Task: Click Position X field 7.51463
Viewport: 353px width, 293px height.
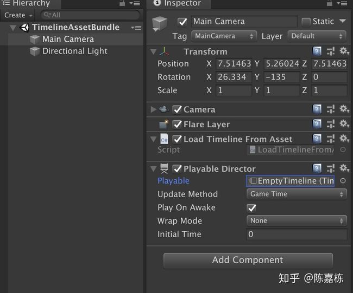Action: tap(234, 64)
